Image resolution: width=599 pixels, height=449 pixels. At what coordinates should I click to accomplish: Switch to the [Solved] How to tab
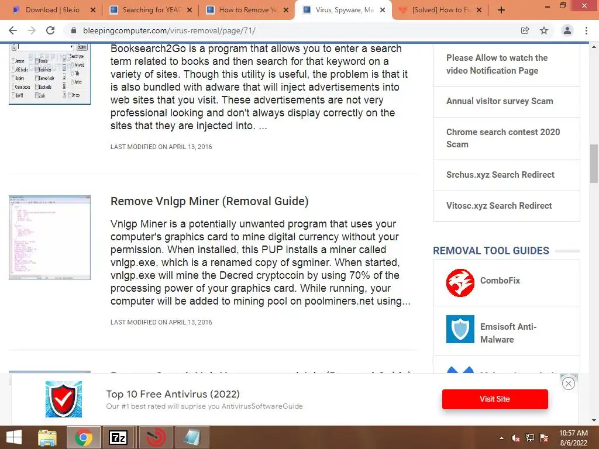pos(440,10)
